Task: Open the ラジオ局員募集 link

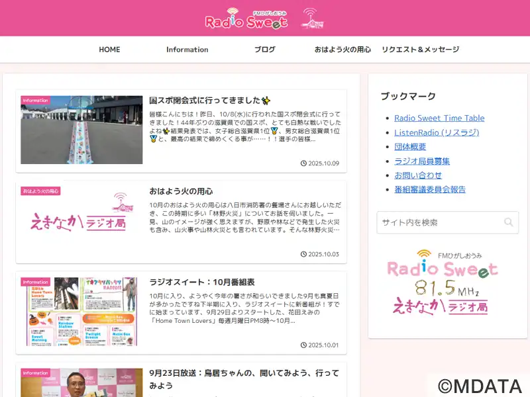Action: coord(422,161)
